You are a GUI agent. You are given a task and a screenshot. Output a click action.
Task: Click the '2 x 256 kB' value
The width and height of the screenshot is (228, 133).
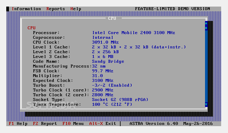click(x=105, y=52)
